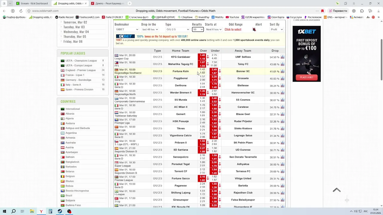
Task: Open Сбербанк bookmark
Action: [185, 17]
